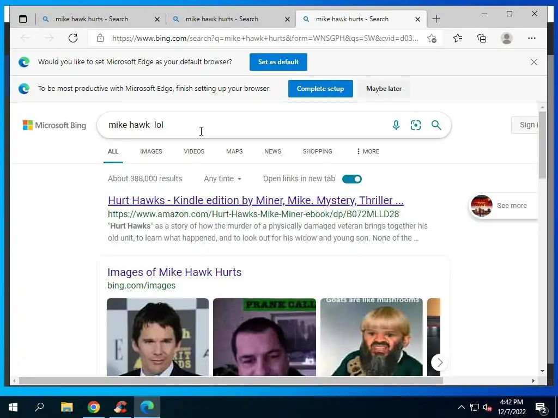Launch Google Chrome from taskbar

94,407
